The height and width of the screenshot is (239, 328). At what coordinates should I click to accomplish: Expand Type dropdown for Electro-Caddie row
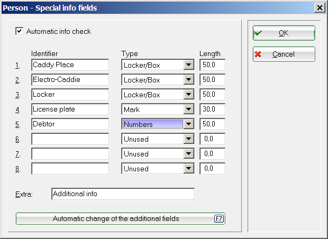[188, 80]
